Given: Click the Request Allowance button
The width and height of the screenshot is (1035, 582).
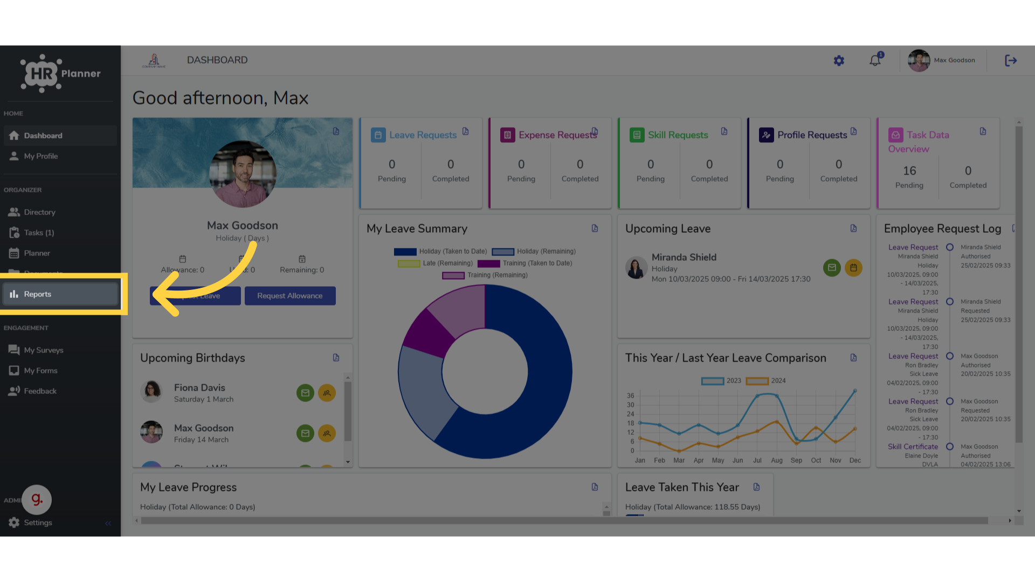Looking at the screenshot, I should [290, 296].
